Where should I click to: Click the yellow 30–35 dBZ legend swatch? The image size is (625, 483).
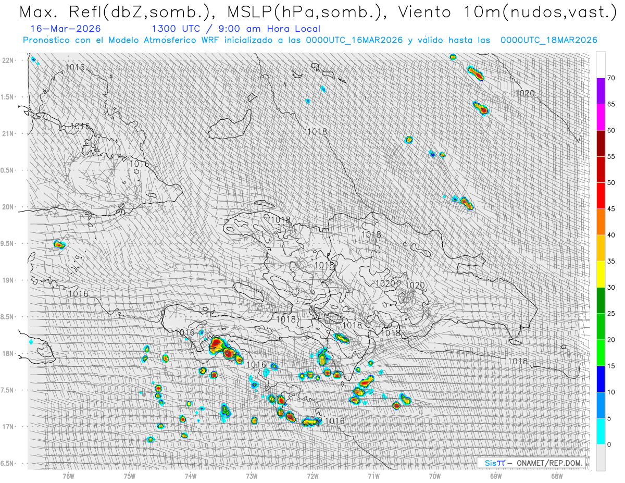(x=601, y=274)
